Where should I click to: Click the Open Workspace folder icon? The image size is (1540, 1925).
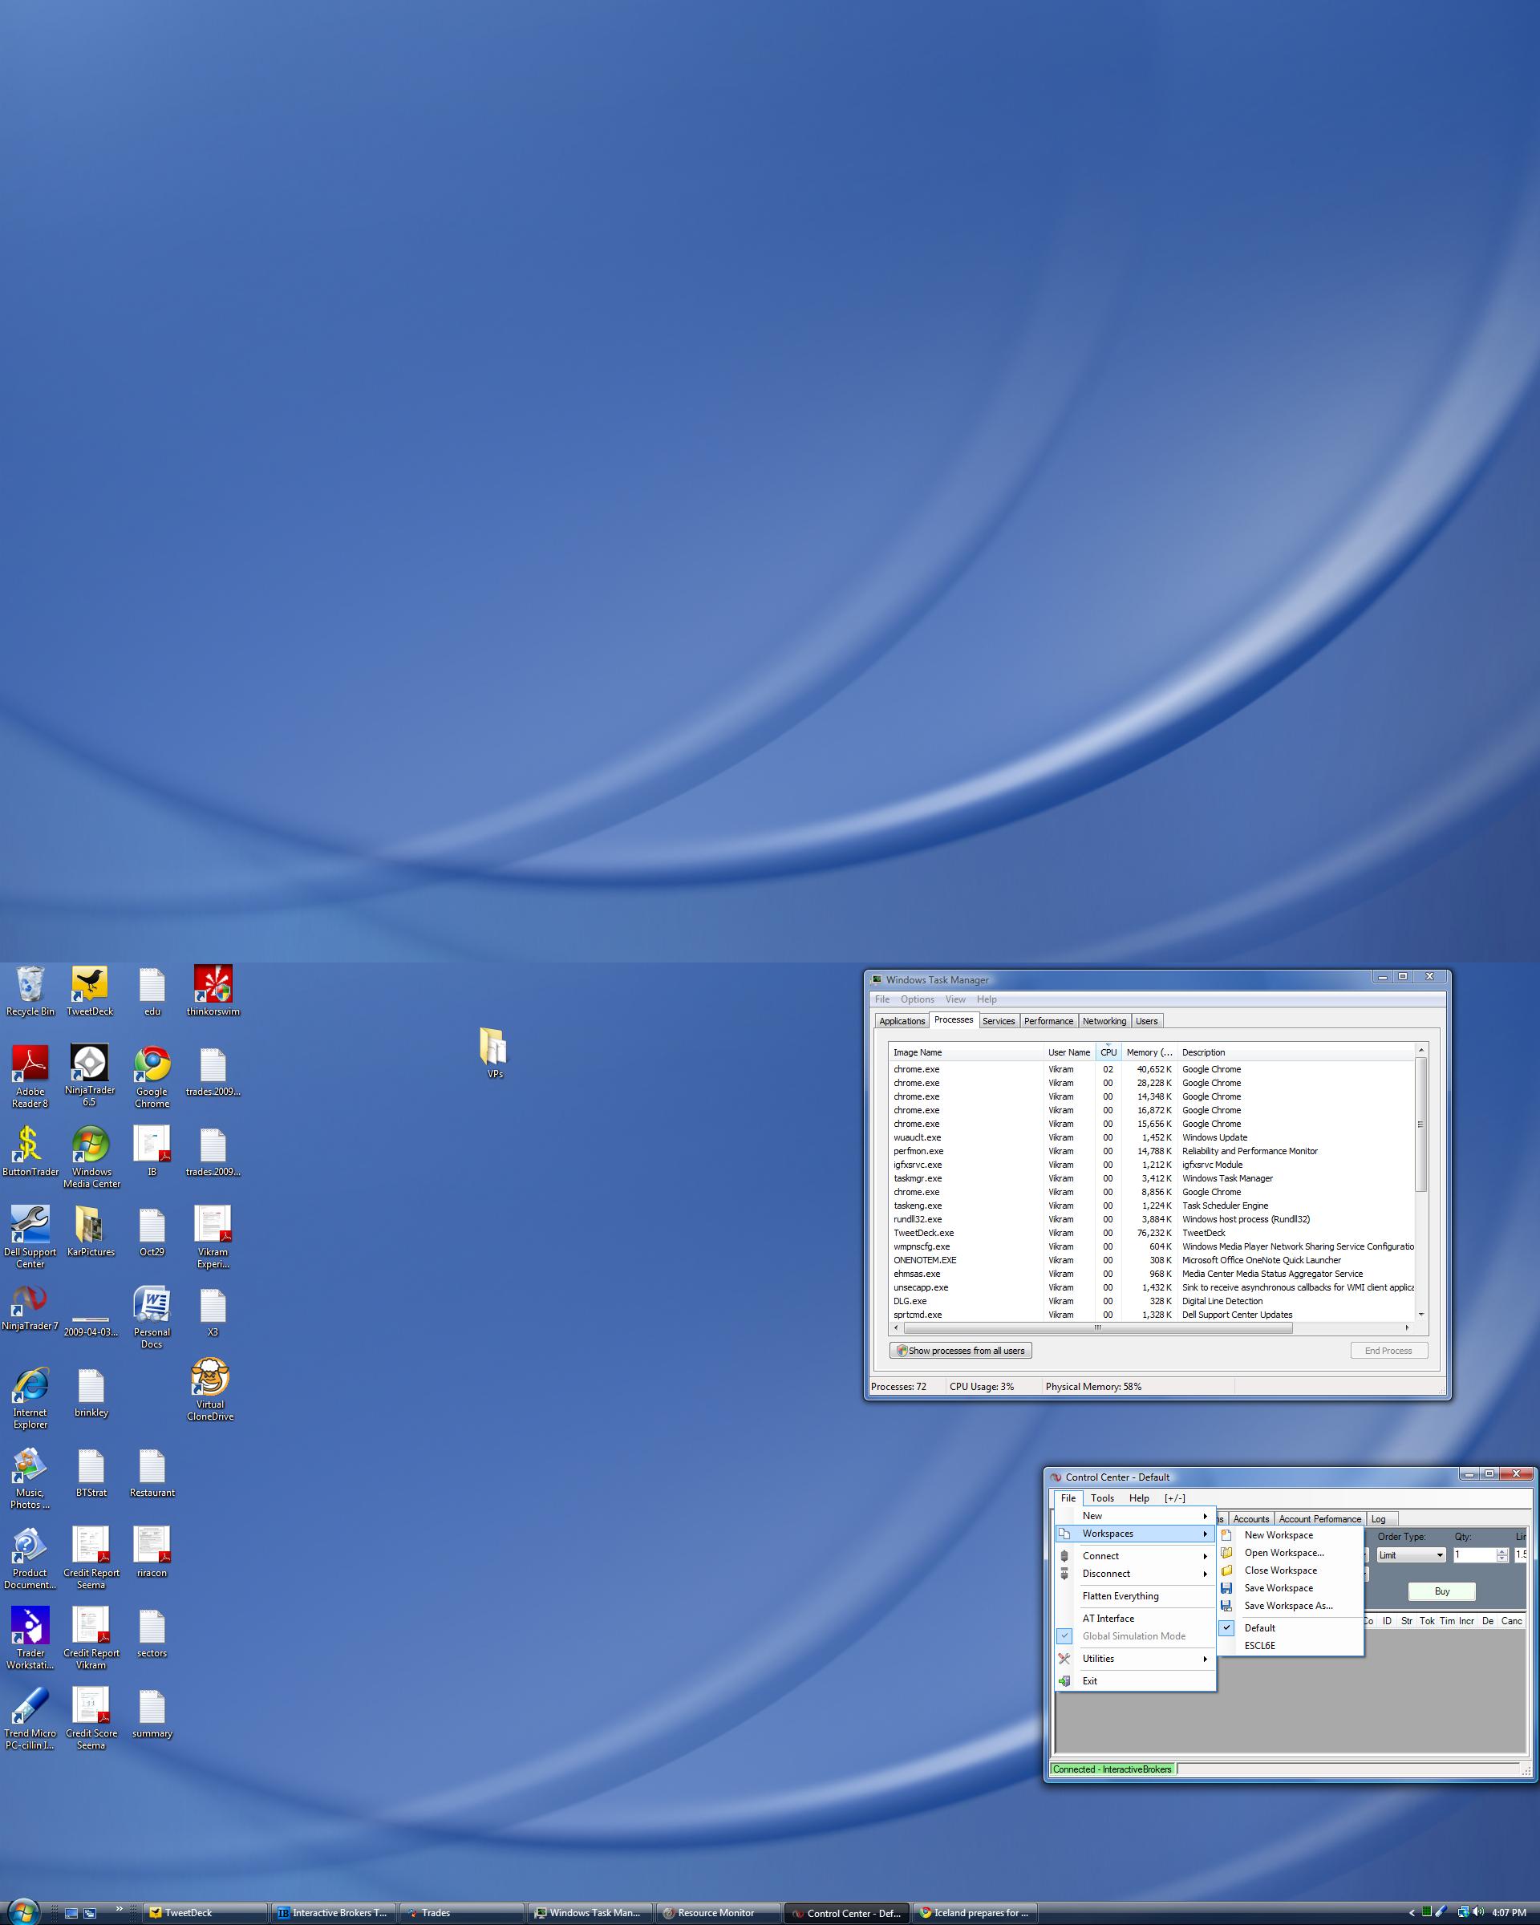(x=1226, y=1552)
